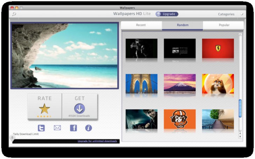
Task: Share the wallpaper on Facebook
Action: point(73,128)
